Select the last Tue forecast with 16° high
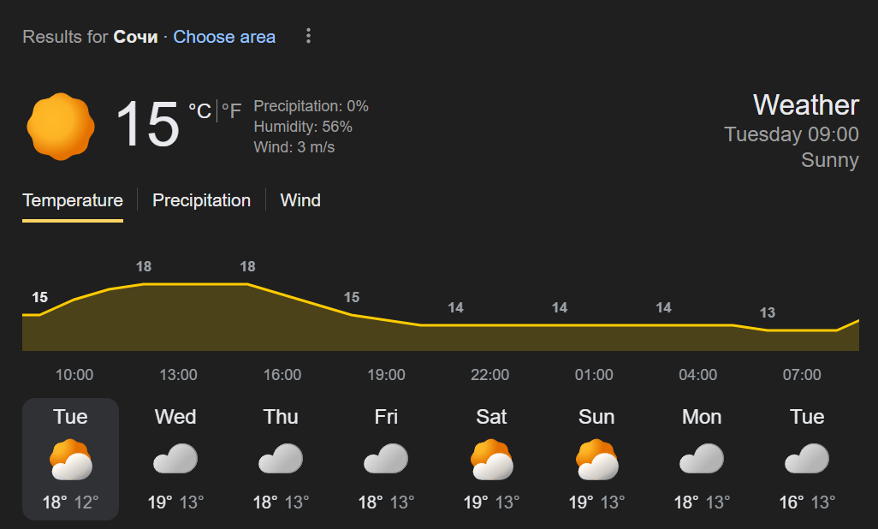Image resolution: width=878 pixels, height=529 pixels. coord(807,459)
